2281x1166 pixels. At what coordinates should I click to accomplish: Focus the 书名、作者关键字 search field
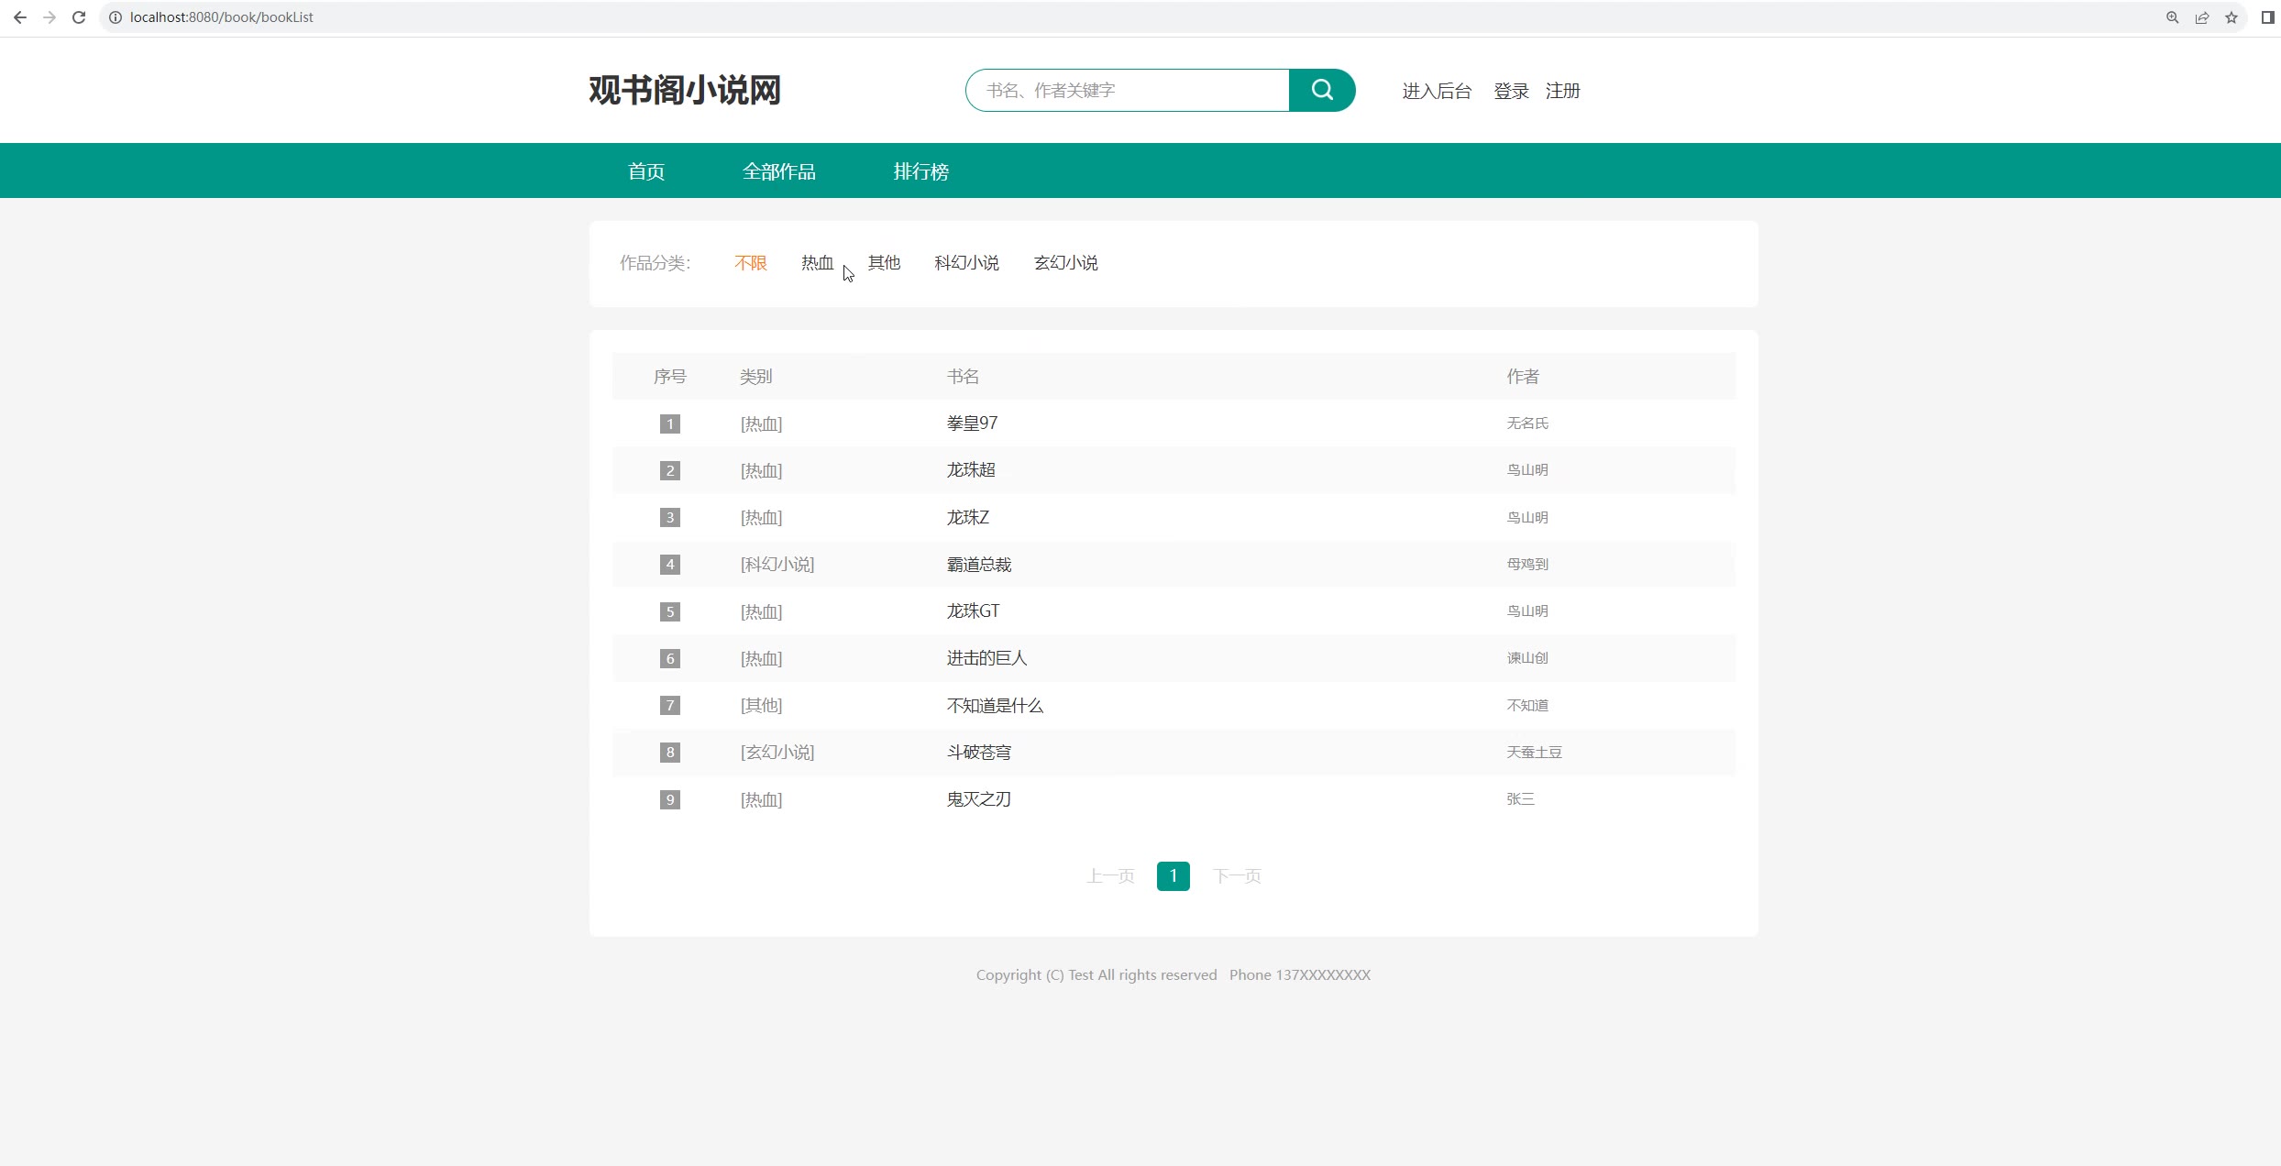point(1128,90)
